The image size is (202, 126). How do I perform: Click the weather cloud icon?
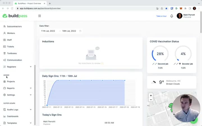153,82
